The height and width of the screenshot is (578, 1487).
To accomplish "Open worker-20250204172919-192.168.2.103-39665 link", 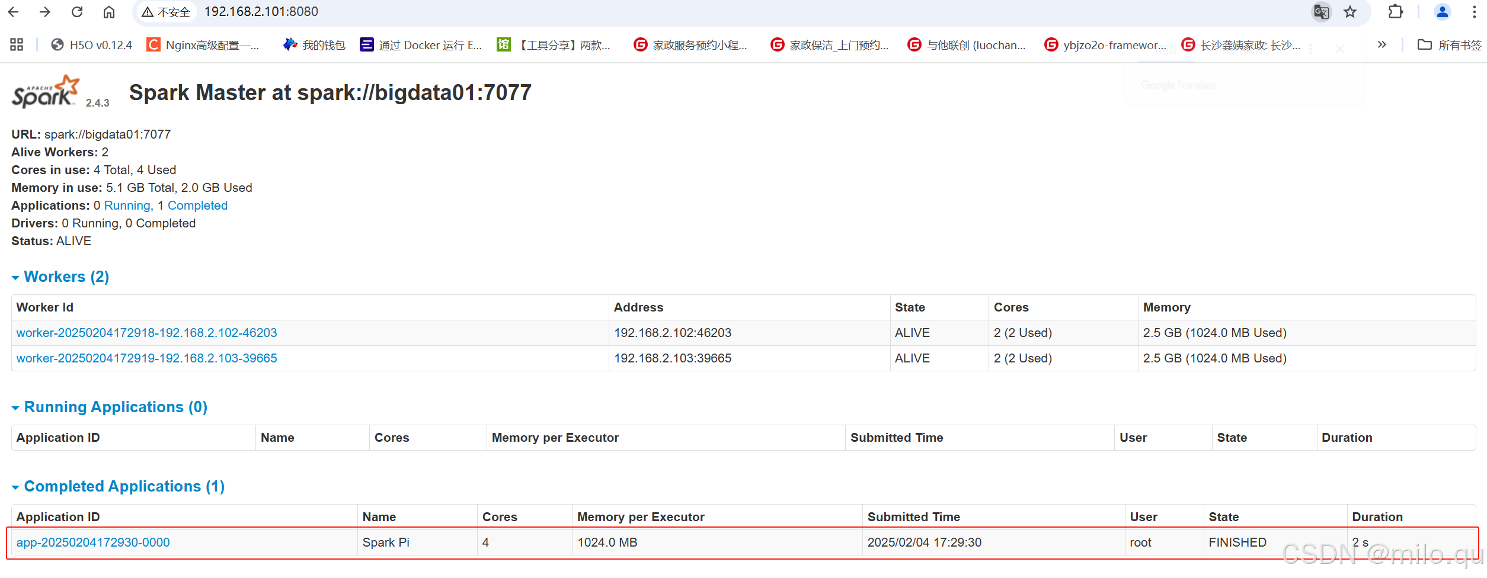I will click(146, 358).
